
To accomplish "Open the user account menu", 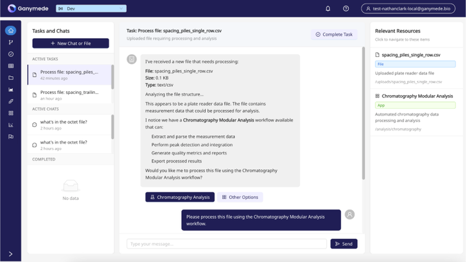I will 408,8.
